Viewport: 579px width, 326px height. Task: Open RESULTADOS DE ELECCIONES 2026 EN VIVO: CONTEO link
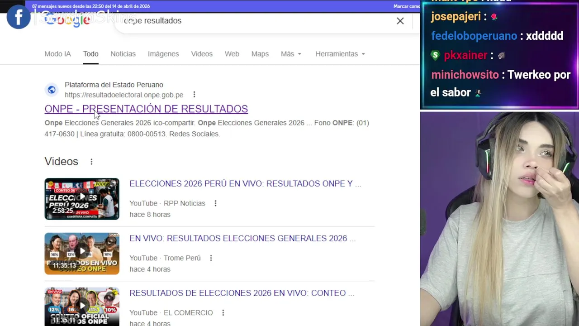(x=242, y=293)
